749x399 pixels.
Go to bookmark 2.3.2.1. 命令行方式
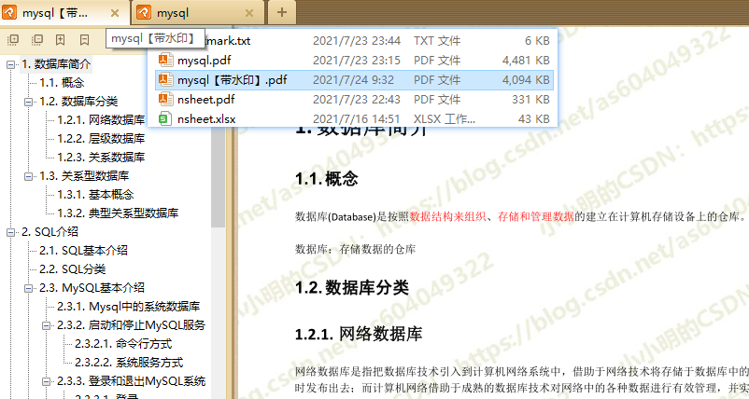click(123, 343)
